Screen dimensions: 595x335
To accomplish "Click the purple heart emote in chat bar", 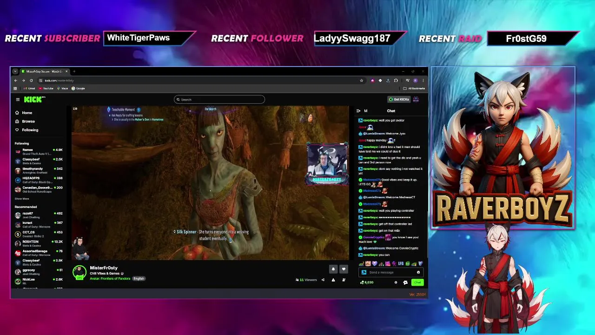I will 374,264.
